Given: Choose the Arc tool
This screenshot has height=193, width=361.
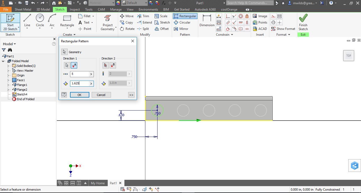Looking at the screenshot, I should pos(52,21).
